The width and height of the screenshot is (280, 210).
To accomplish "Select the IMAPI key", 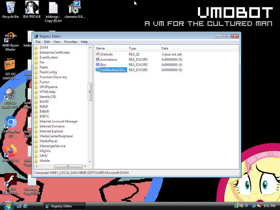I will click(44, 102).
